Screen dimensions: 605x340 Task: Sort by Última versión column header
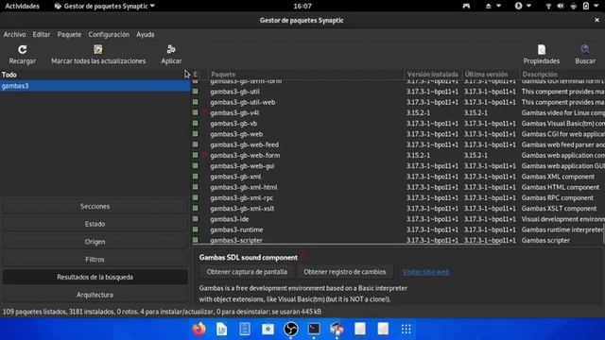[x=491, y=74]
